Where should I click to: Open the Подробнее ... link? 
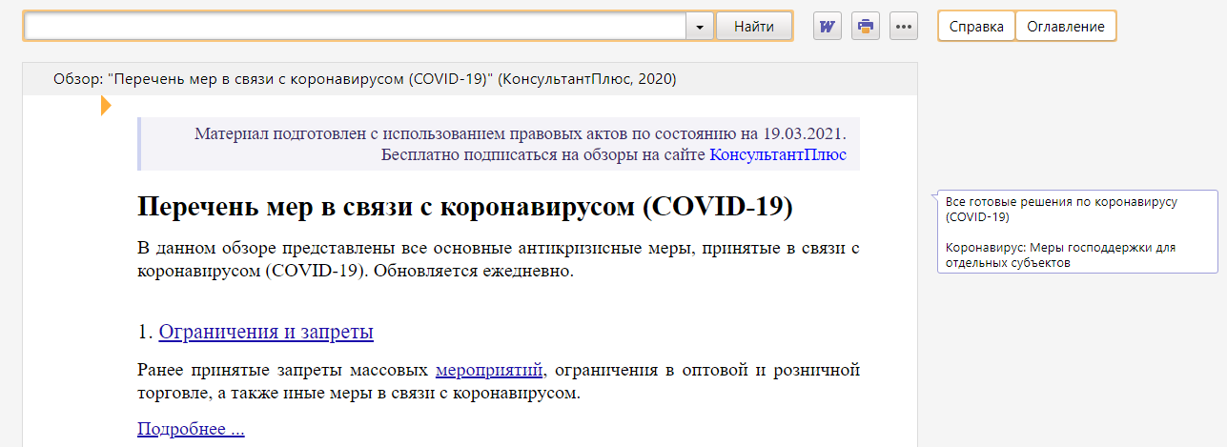[191, 429]
